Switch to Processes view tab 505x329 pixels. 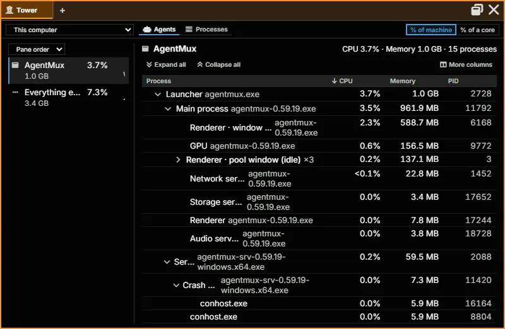click(x=207, y=29)
